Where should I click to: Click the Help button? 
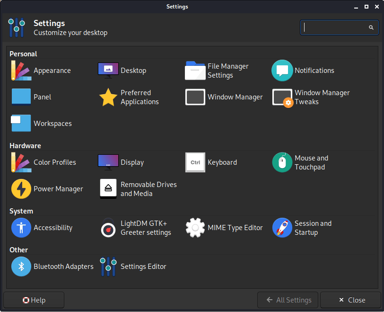pyautogui.click(x=34, y=300)
